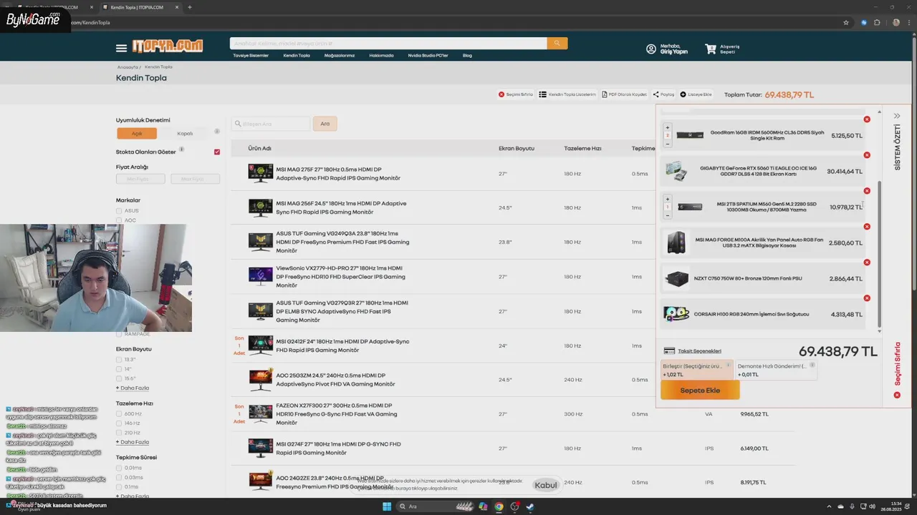Open Kendin Topla nav menu item
The width and height of the screenshot is (917, 515).
[x=297, y=55]
